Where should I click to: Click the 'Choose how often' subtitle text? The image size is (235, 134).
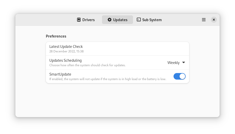point(87,65)
